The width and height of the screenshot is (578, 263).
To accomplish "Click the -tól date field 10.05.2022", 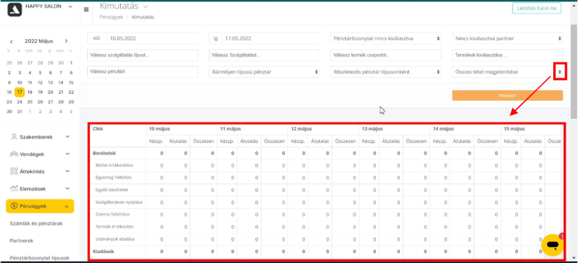I will (x=152, y=38).
